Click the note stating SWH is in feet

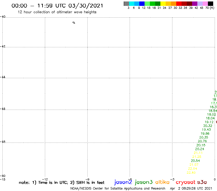[x=87, y=182]
